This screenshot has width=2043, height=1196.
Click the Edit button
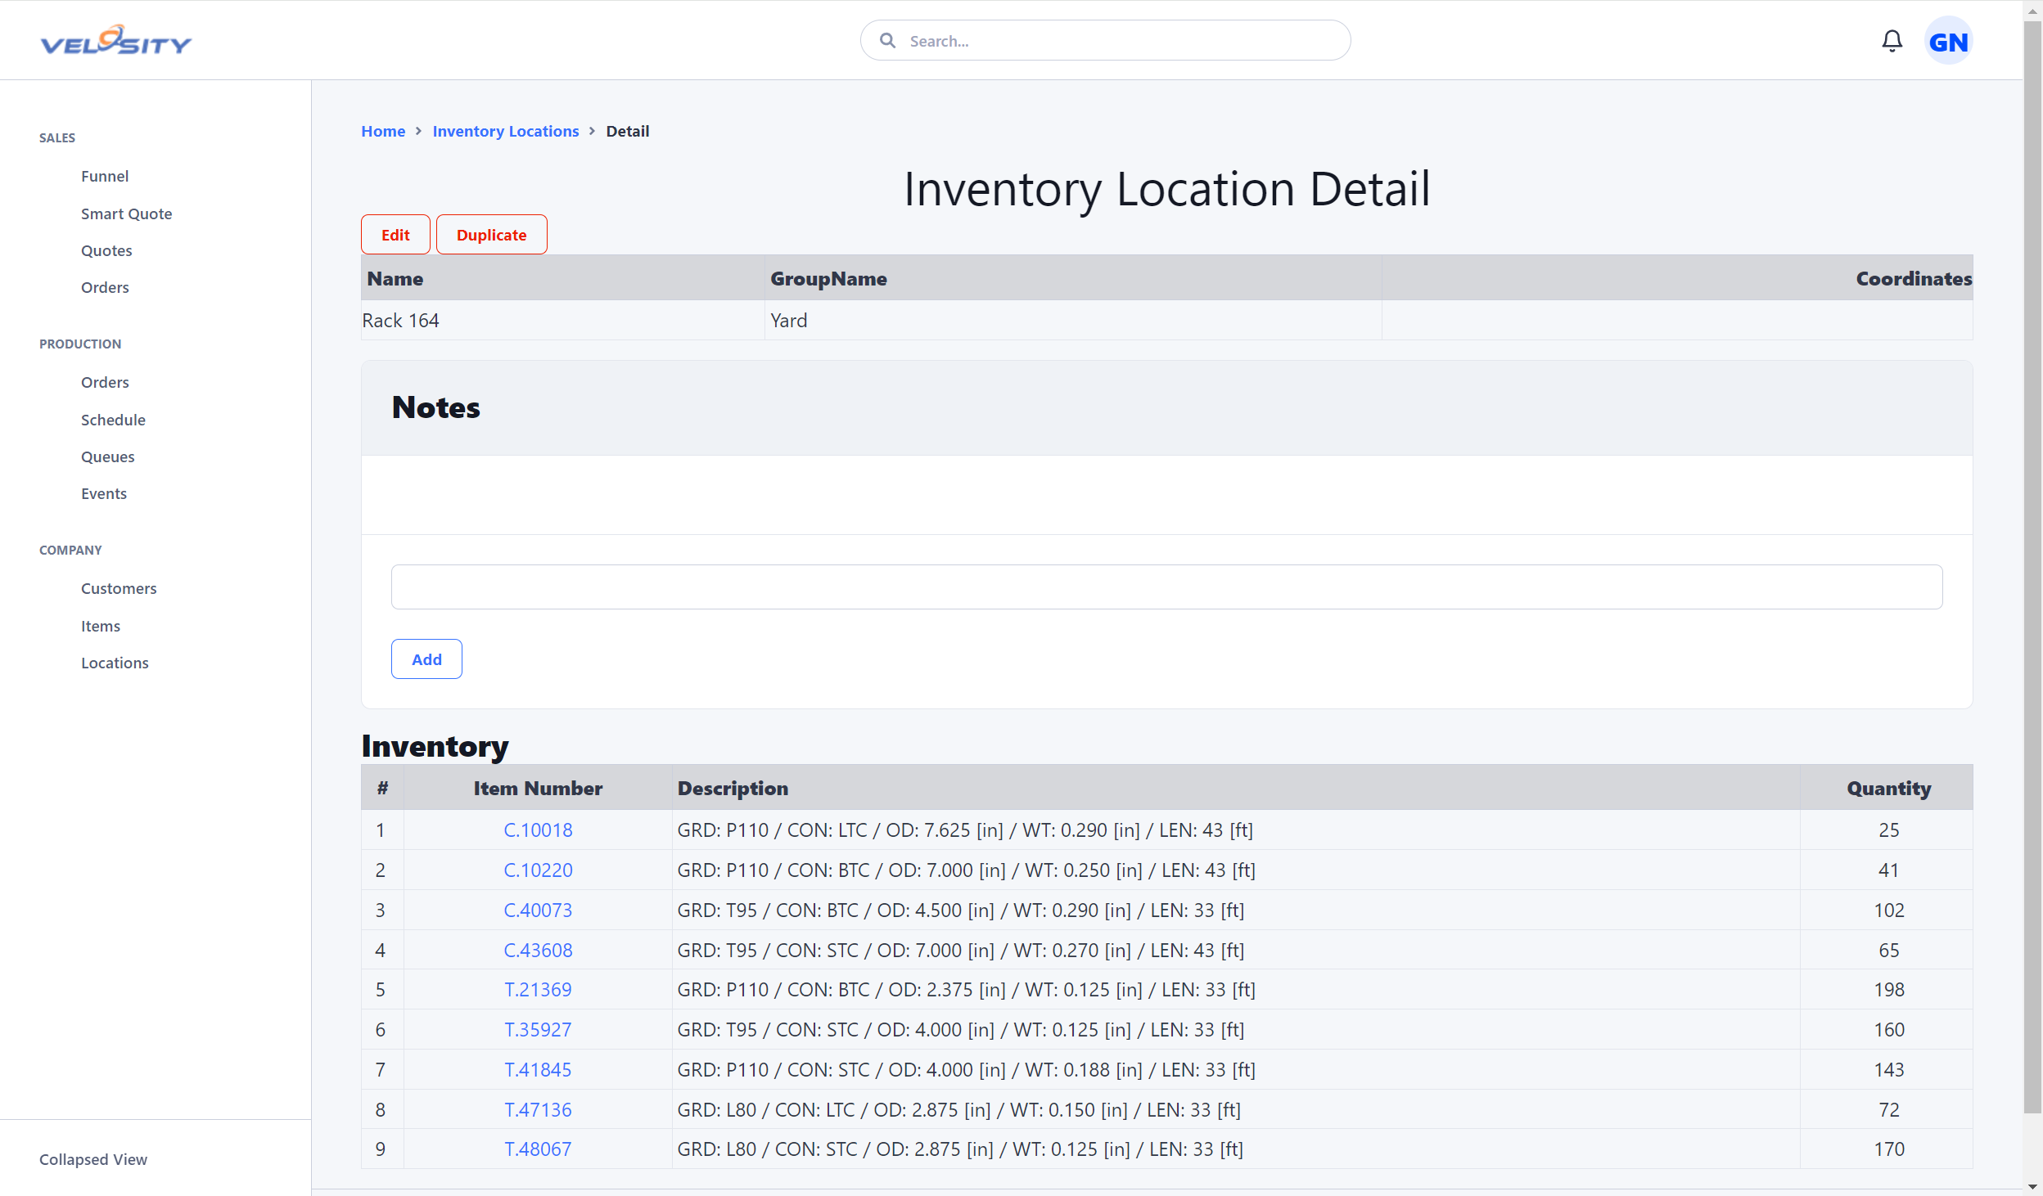[x=395, y=235]
